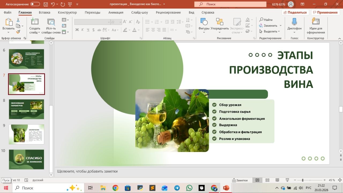The height and width of the screenshot is (193, 343).
Task: Toggle the Автосохранение switch
Action: click(x=35, y=4)
